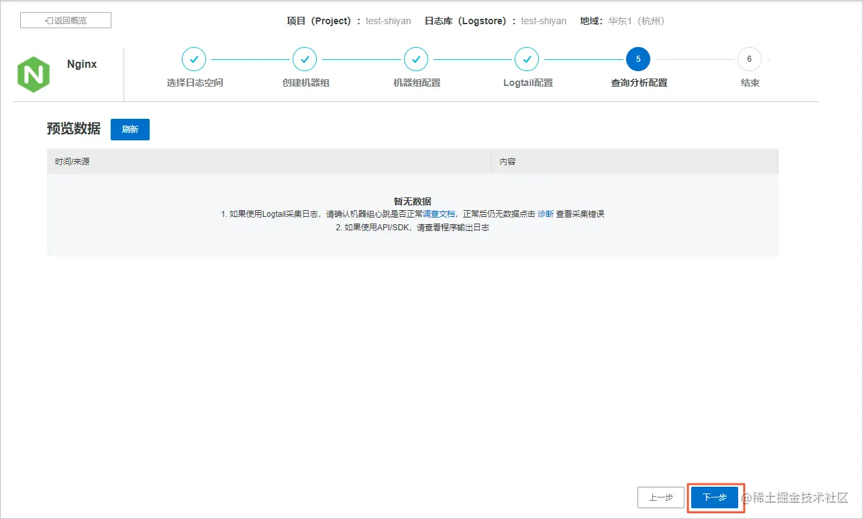Click the project name test-shiyan

tap(389, 21)
